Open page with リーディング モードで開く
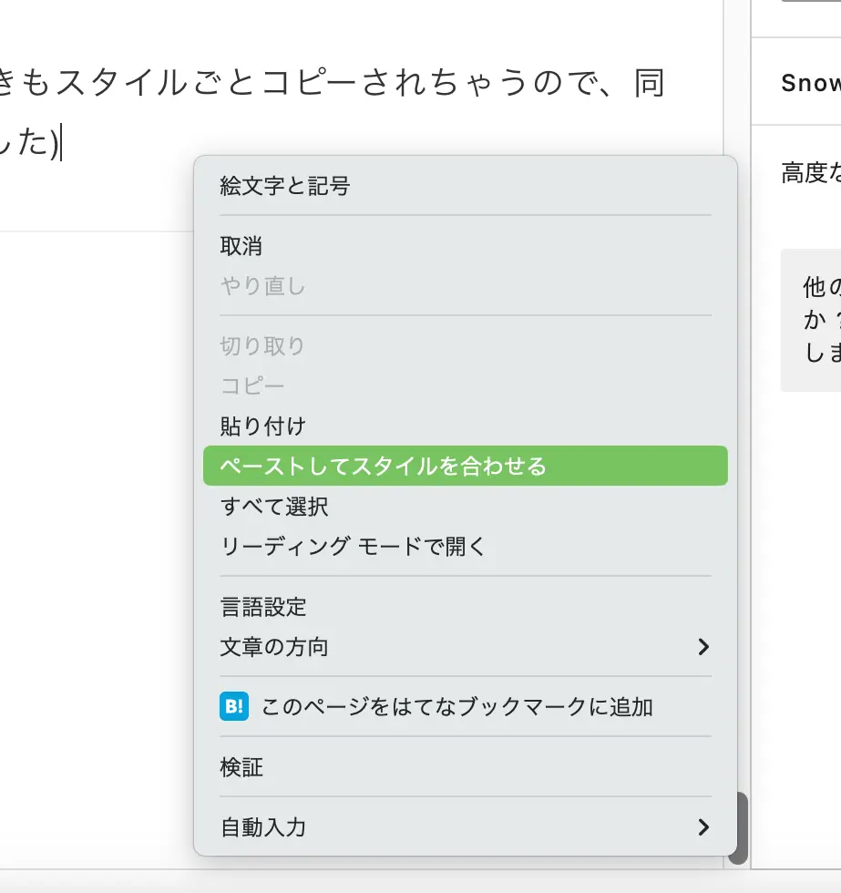The width and height of the screenshot is (841, 893). pos(354,547)
